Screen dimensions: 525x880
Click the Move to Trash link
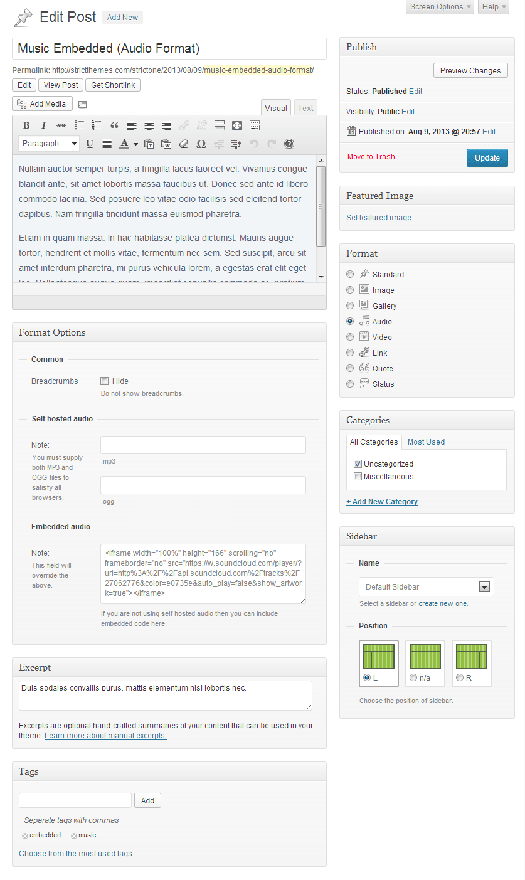tap(371, 157)
